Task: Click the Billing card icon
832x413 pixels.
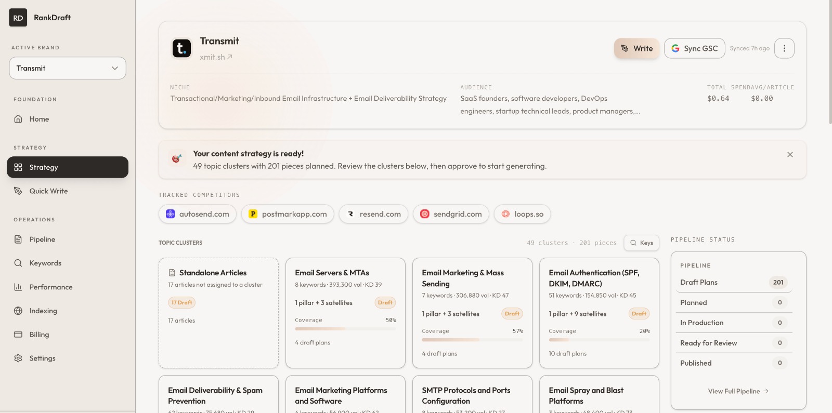Action: tap(18, 335)
